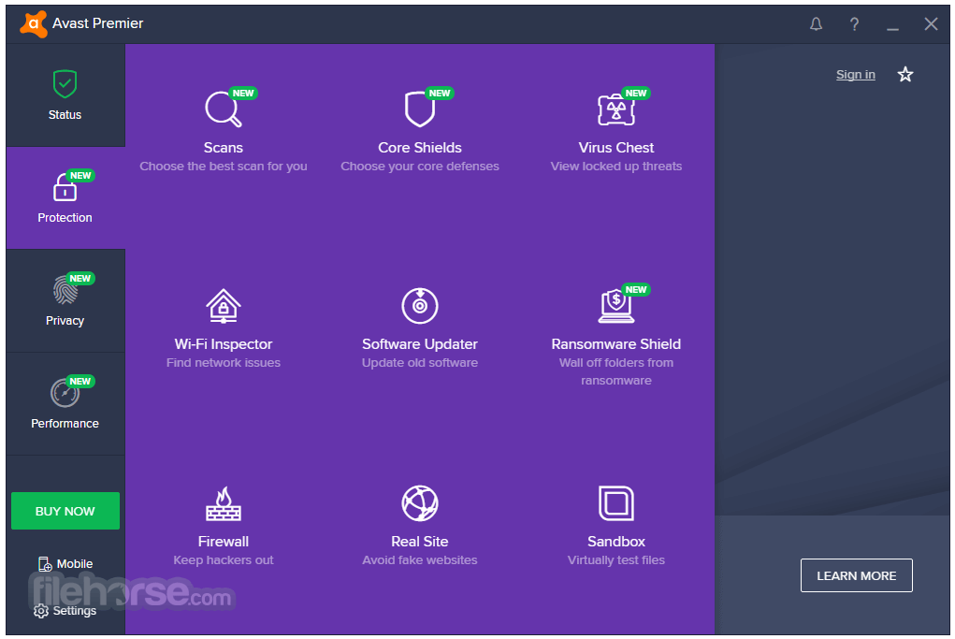The width and height of the screenshot is (955, 639).
Task: Click 'Wall off folders from ransomware'
Action: click(615, 371)
